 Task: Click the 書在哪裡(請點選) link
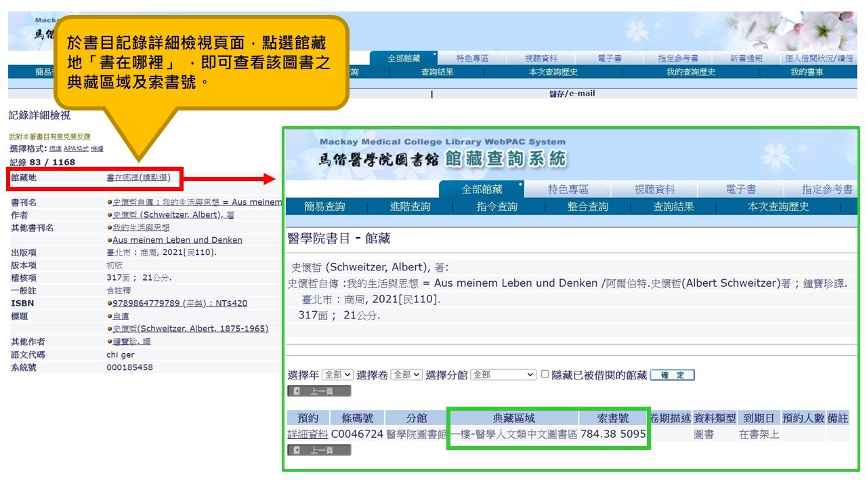coord(143,178)
